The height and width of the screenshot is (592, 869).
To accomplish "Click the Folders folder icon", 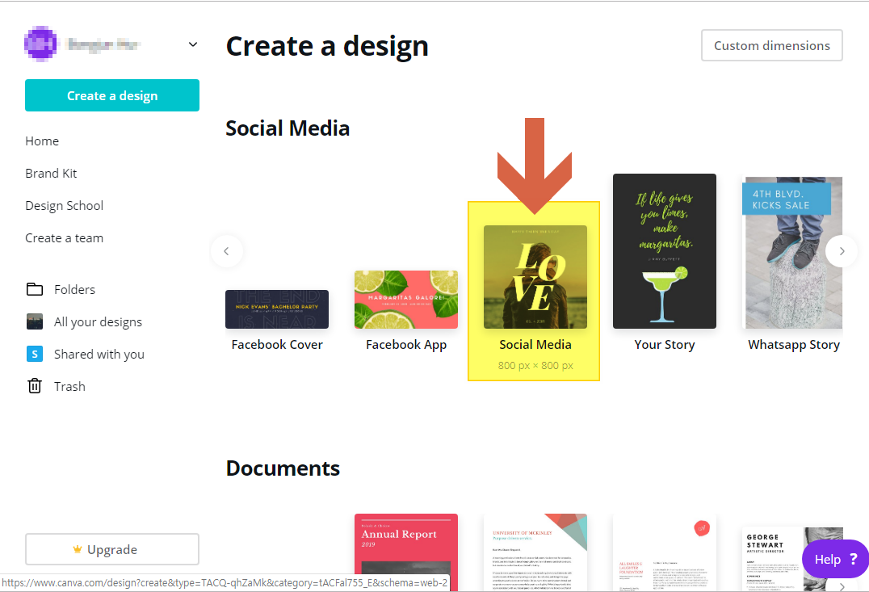I will [x=35, y=289].
